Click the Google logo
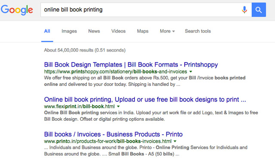This screenshot has width=275, height=162. (x=17, y=10)
